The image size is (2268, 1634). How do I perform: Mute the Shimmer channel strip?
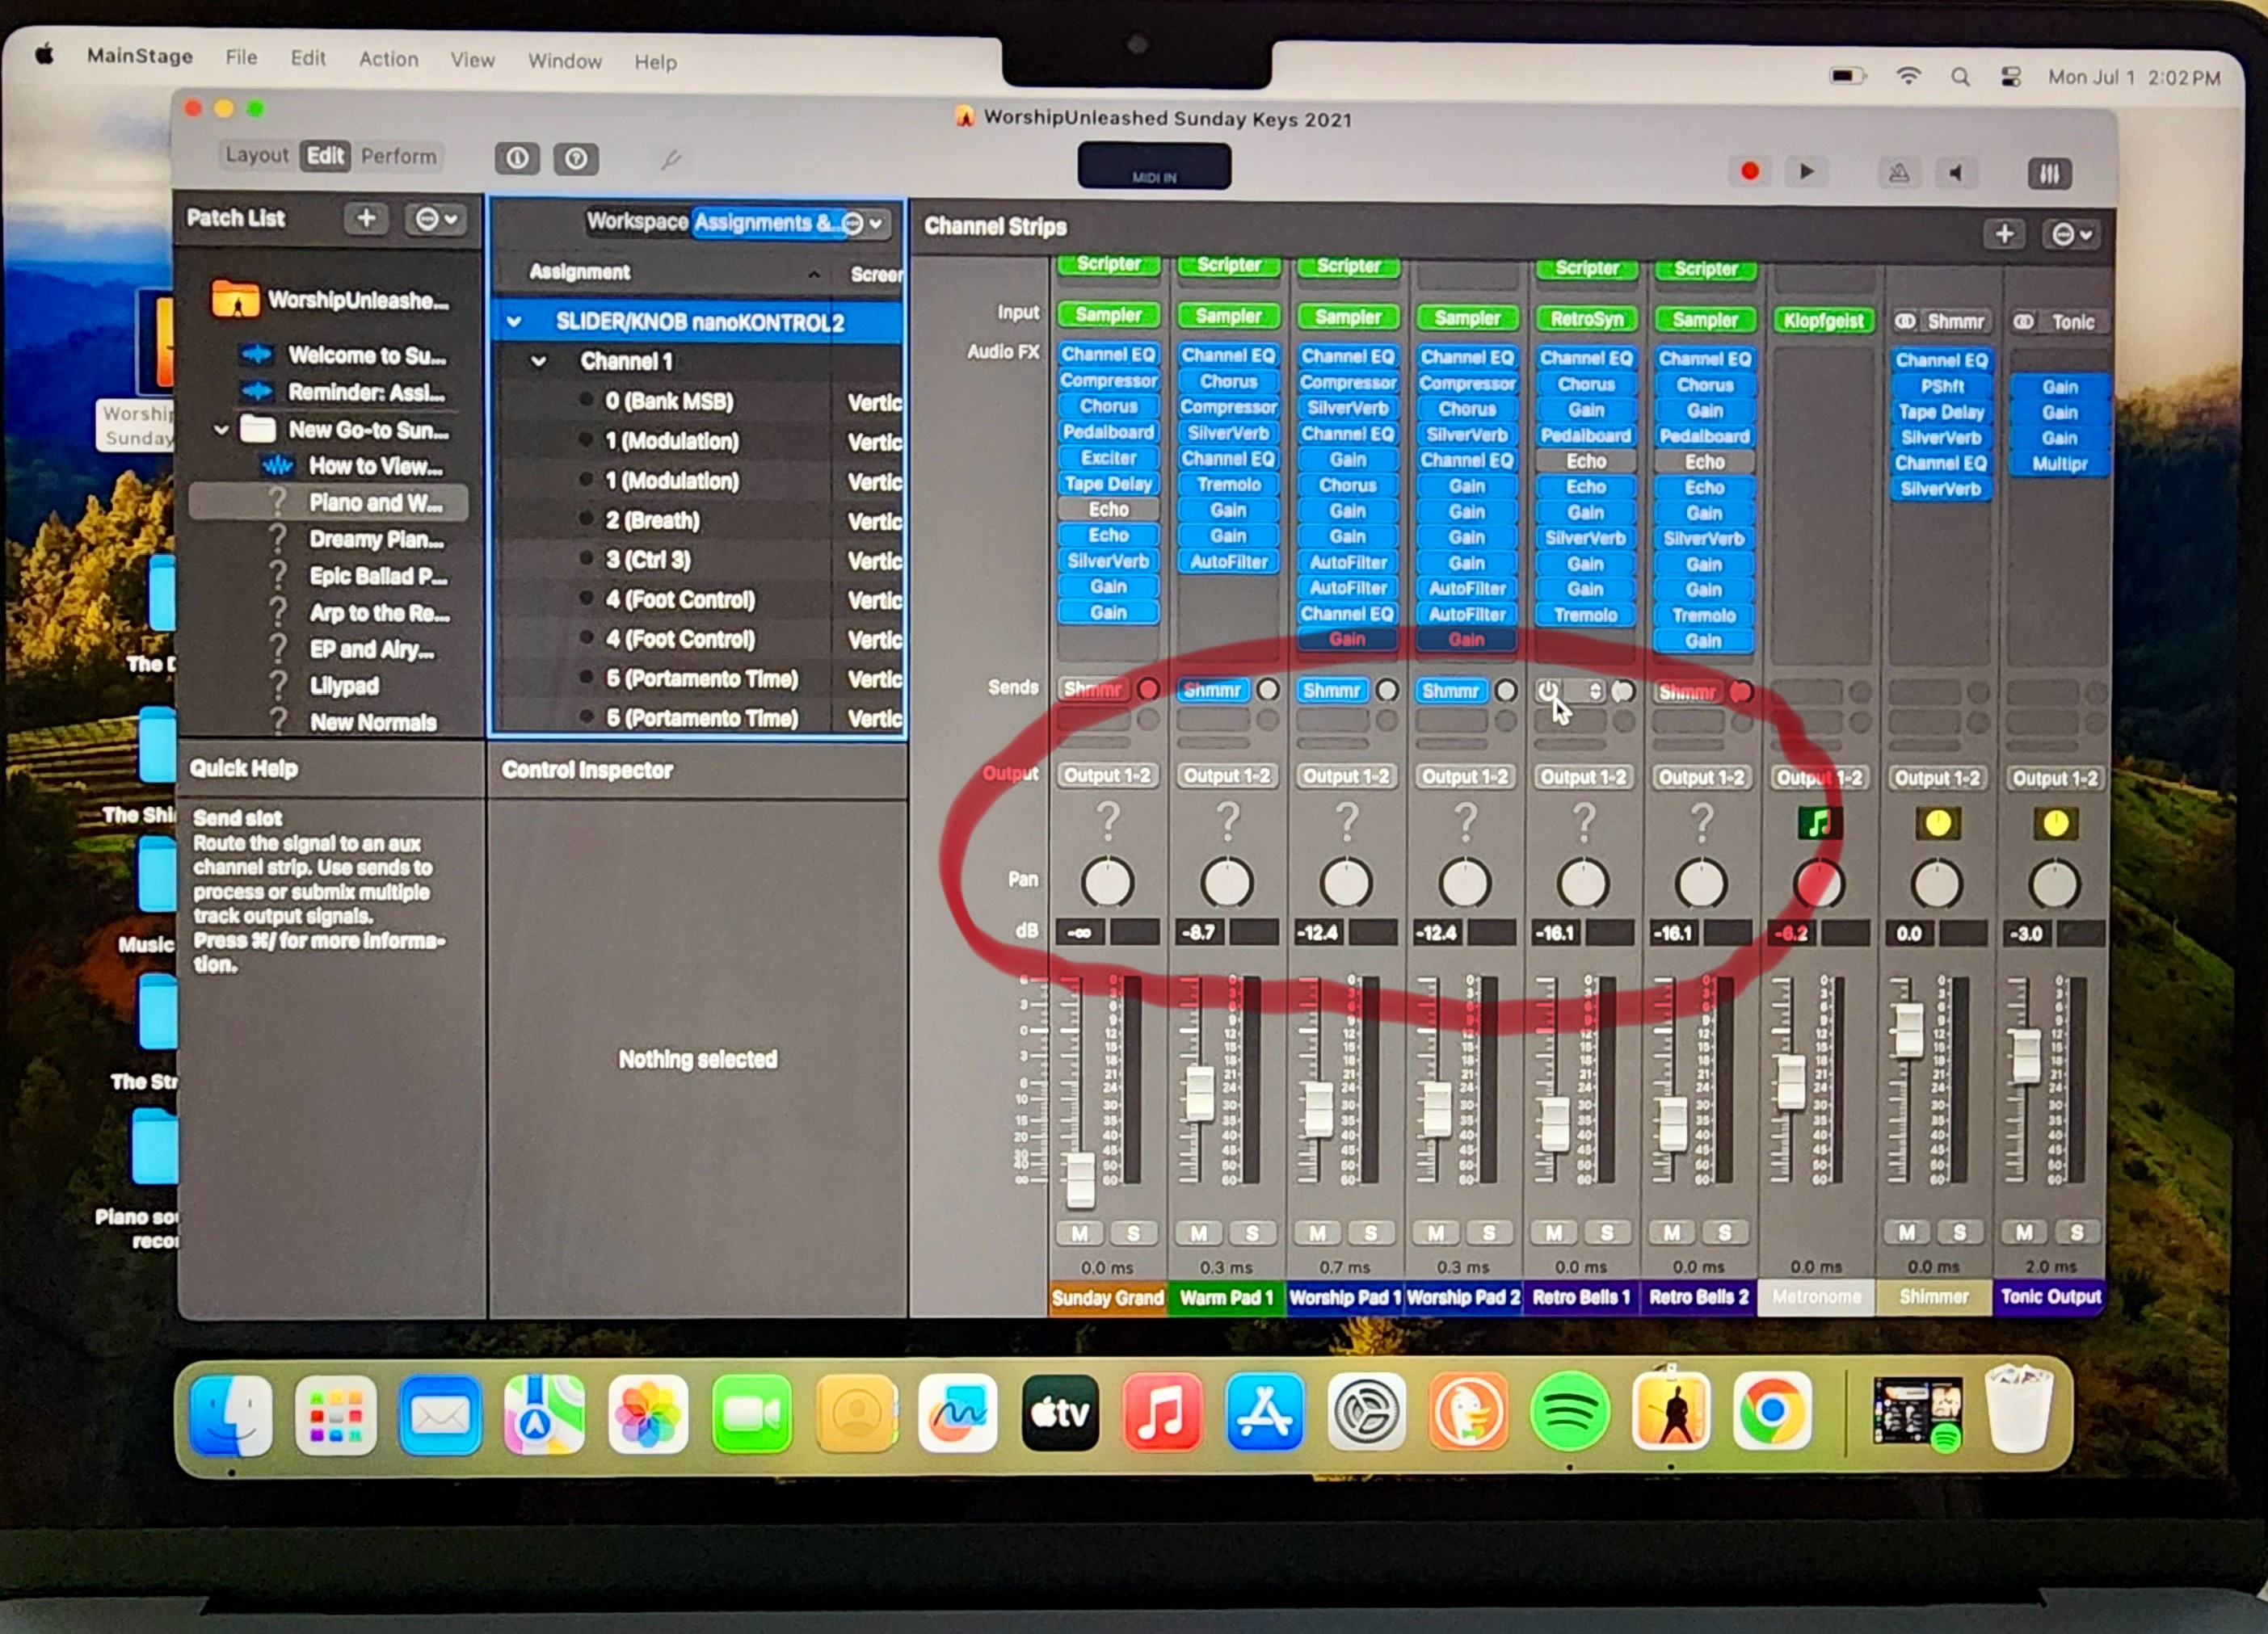(1906, 1233)
